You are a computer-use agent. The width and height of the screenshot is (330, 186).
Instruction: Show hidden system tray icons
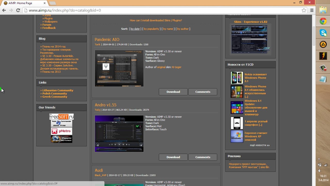pyautogui.click(x=319, y=159)
